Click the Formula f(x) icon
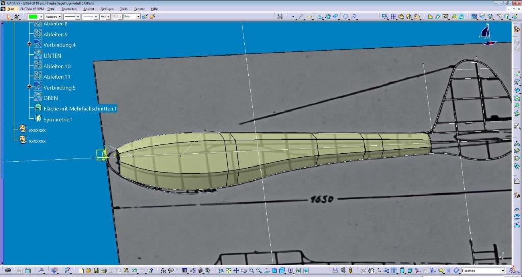The image size is (522, 277). 163,271
